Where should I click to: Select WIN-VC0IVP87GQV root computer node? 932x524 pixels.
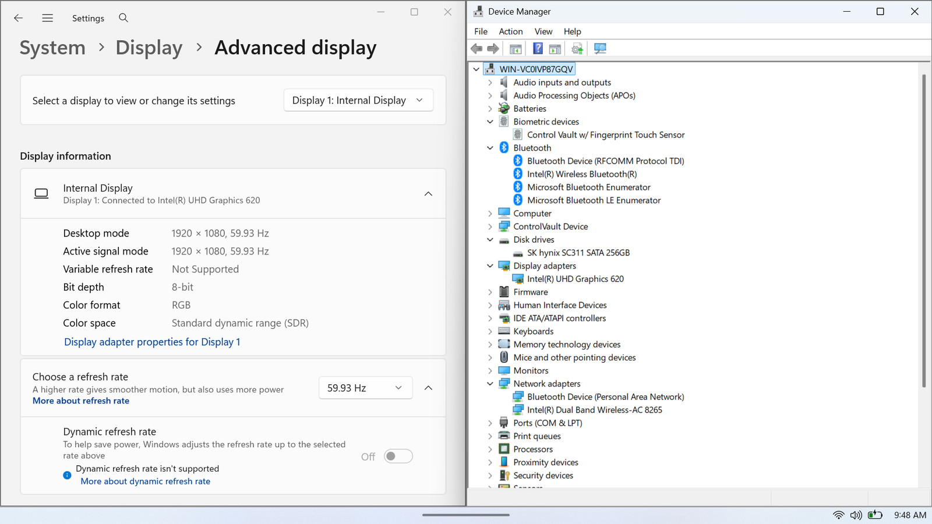coord(536,69)
